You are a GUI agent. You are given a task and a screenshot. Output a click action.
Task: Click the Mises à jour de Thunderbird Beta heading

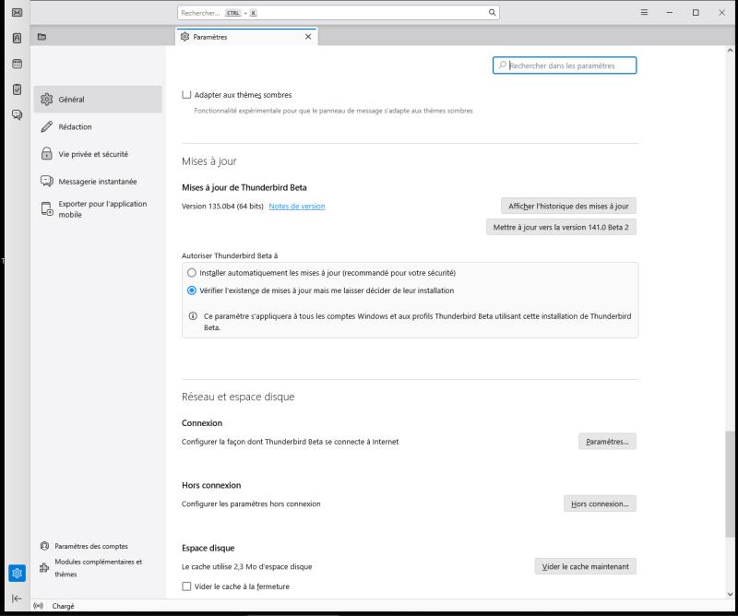[x=244, y=187]
